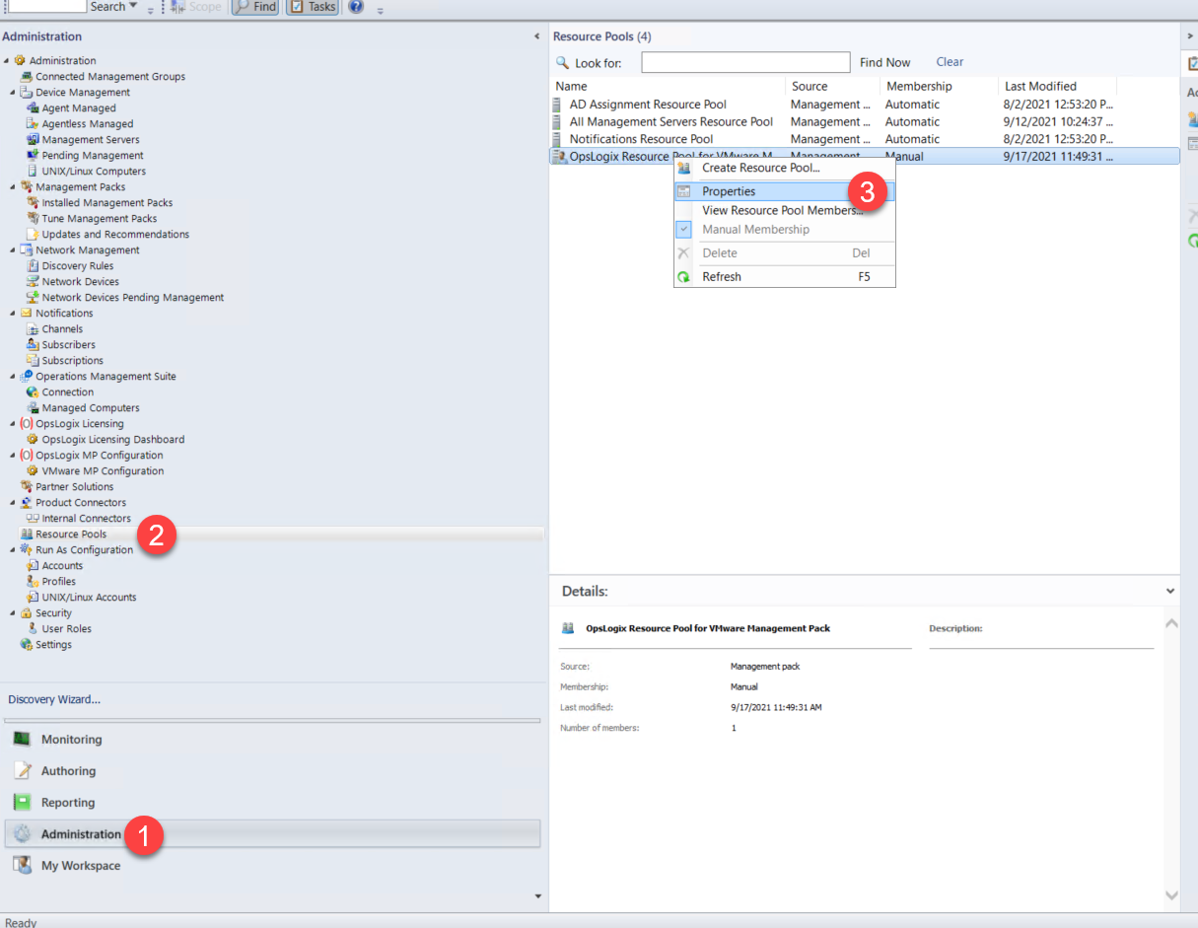Click the Connected Management Groups tree icon
1198x928 pixels.
pyautogui.click(x=27, y=77)
